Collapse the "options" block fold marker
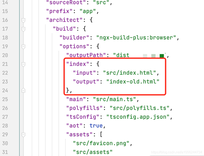The image size is (204, 156). click(x=23, y=47)
